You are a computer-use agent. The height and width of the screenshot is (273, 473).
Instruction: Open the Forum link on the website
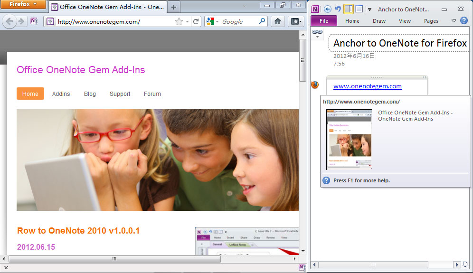[152, 94]
